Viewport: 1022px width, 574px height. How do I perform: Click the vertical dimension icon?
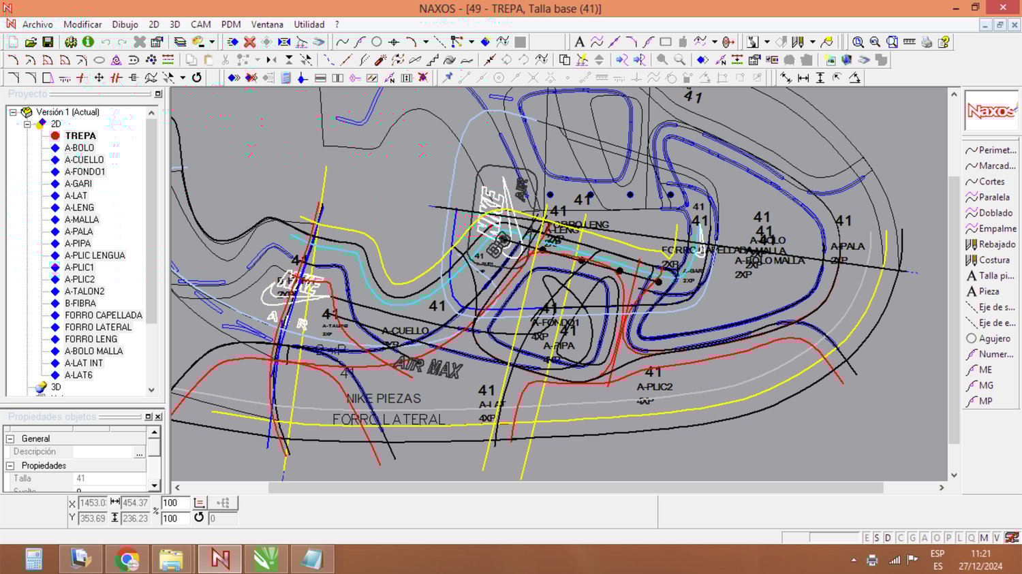820,78
